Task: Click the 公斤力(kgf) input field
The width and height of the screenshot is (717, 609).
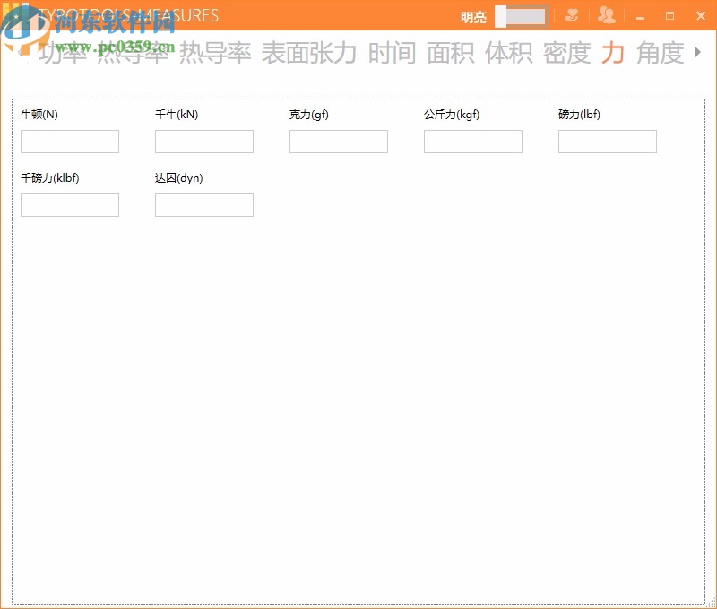Action: (473, 142)
